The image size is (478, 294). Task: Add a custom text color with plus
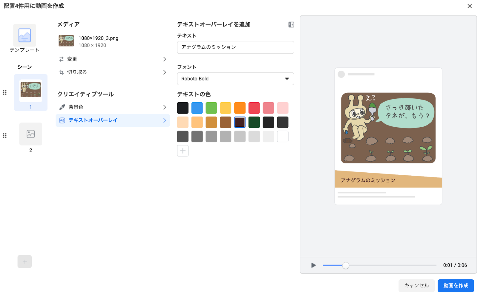tap(183, 151)
